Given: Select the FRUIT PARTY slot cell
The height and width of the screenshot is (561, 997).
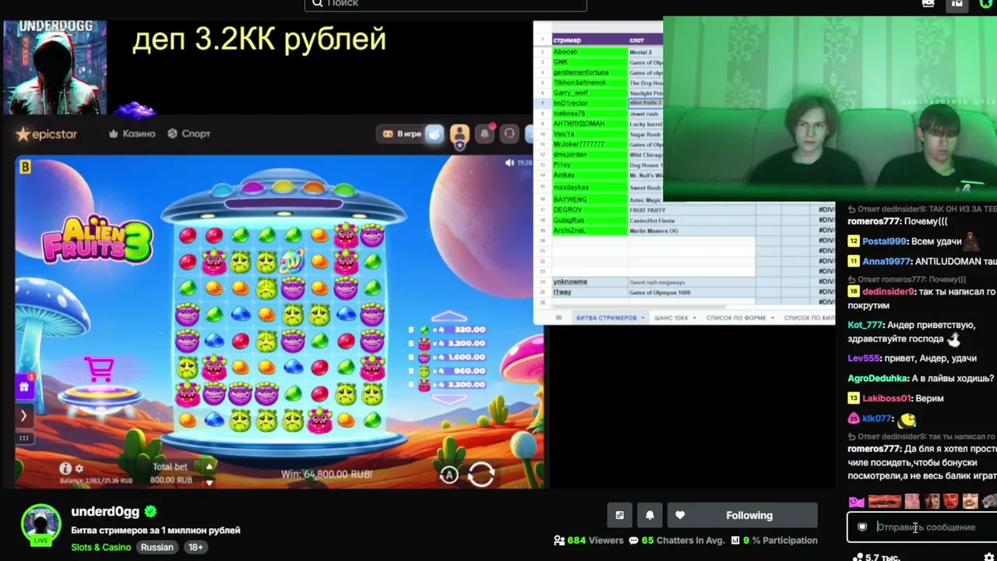Looking at the screenshot, I should (x=692, y=210).
